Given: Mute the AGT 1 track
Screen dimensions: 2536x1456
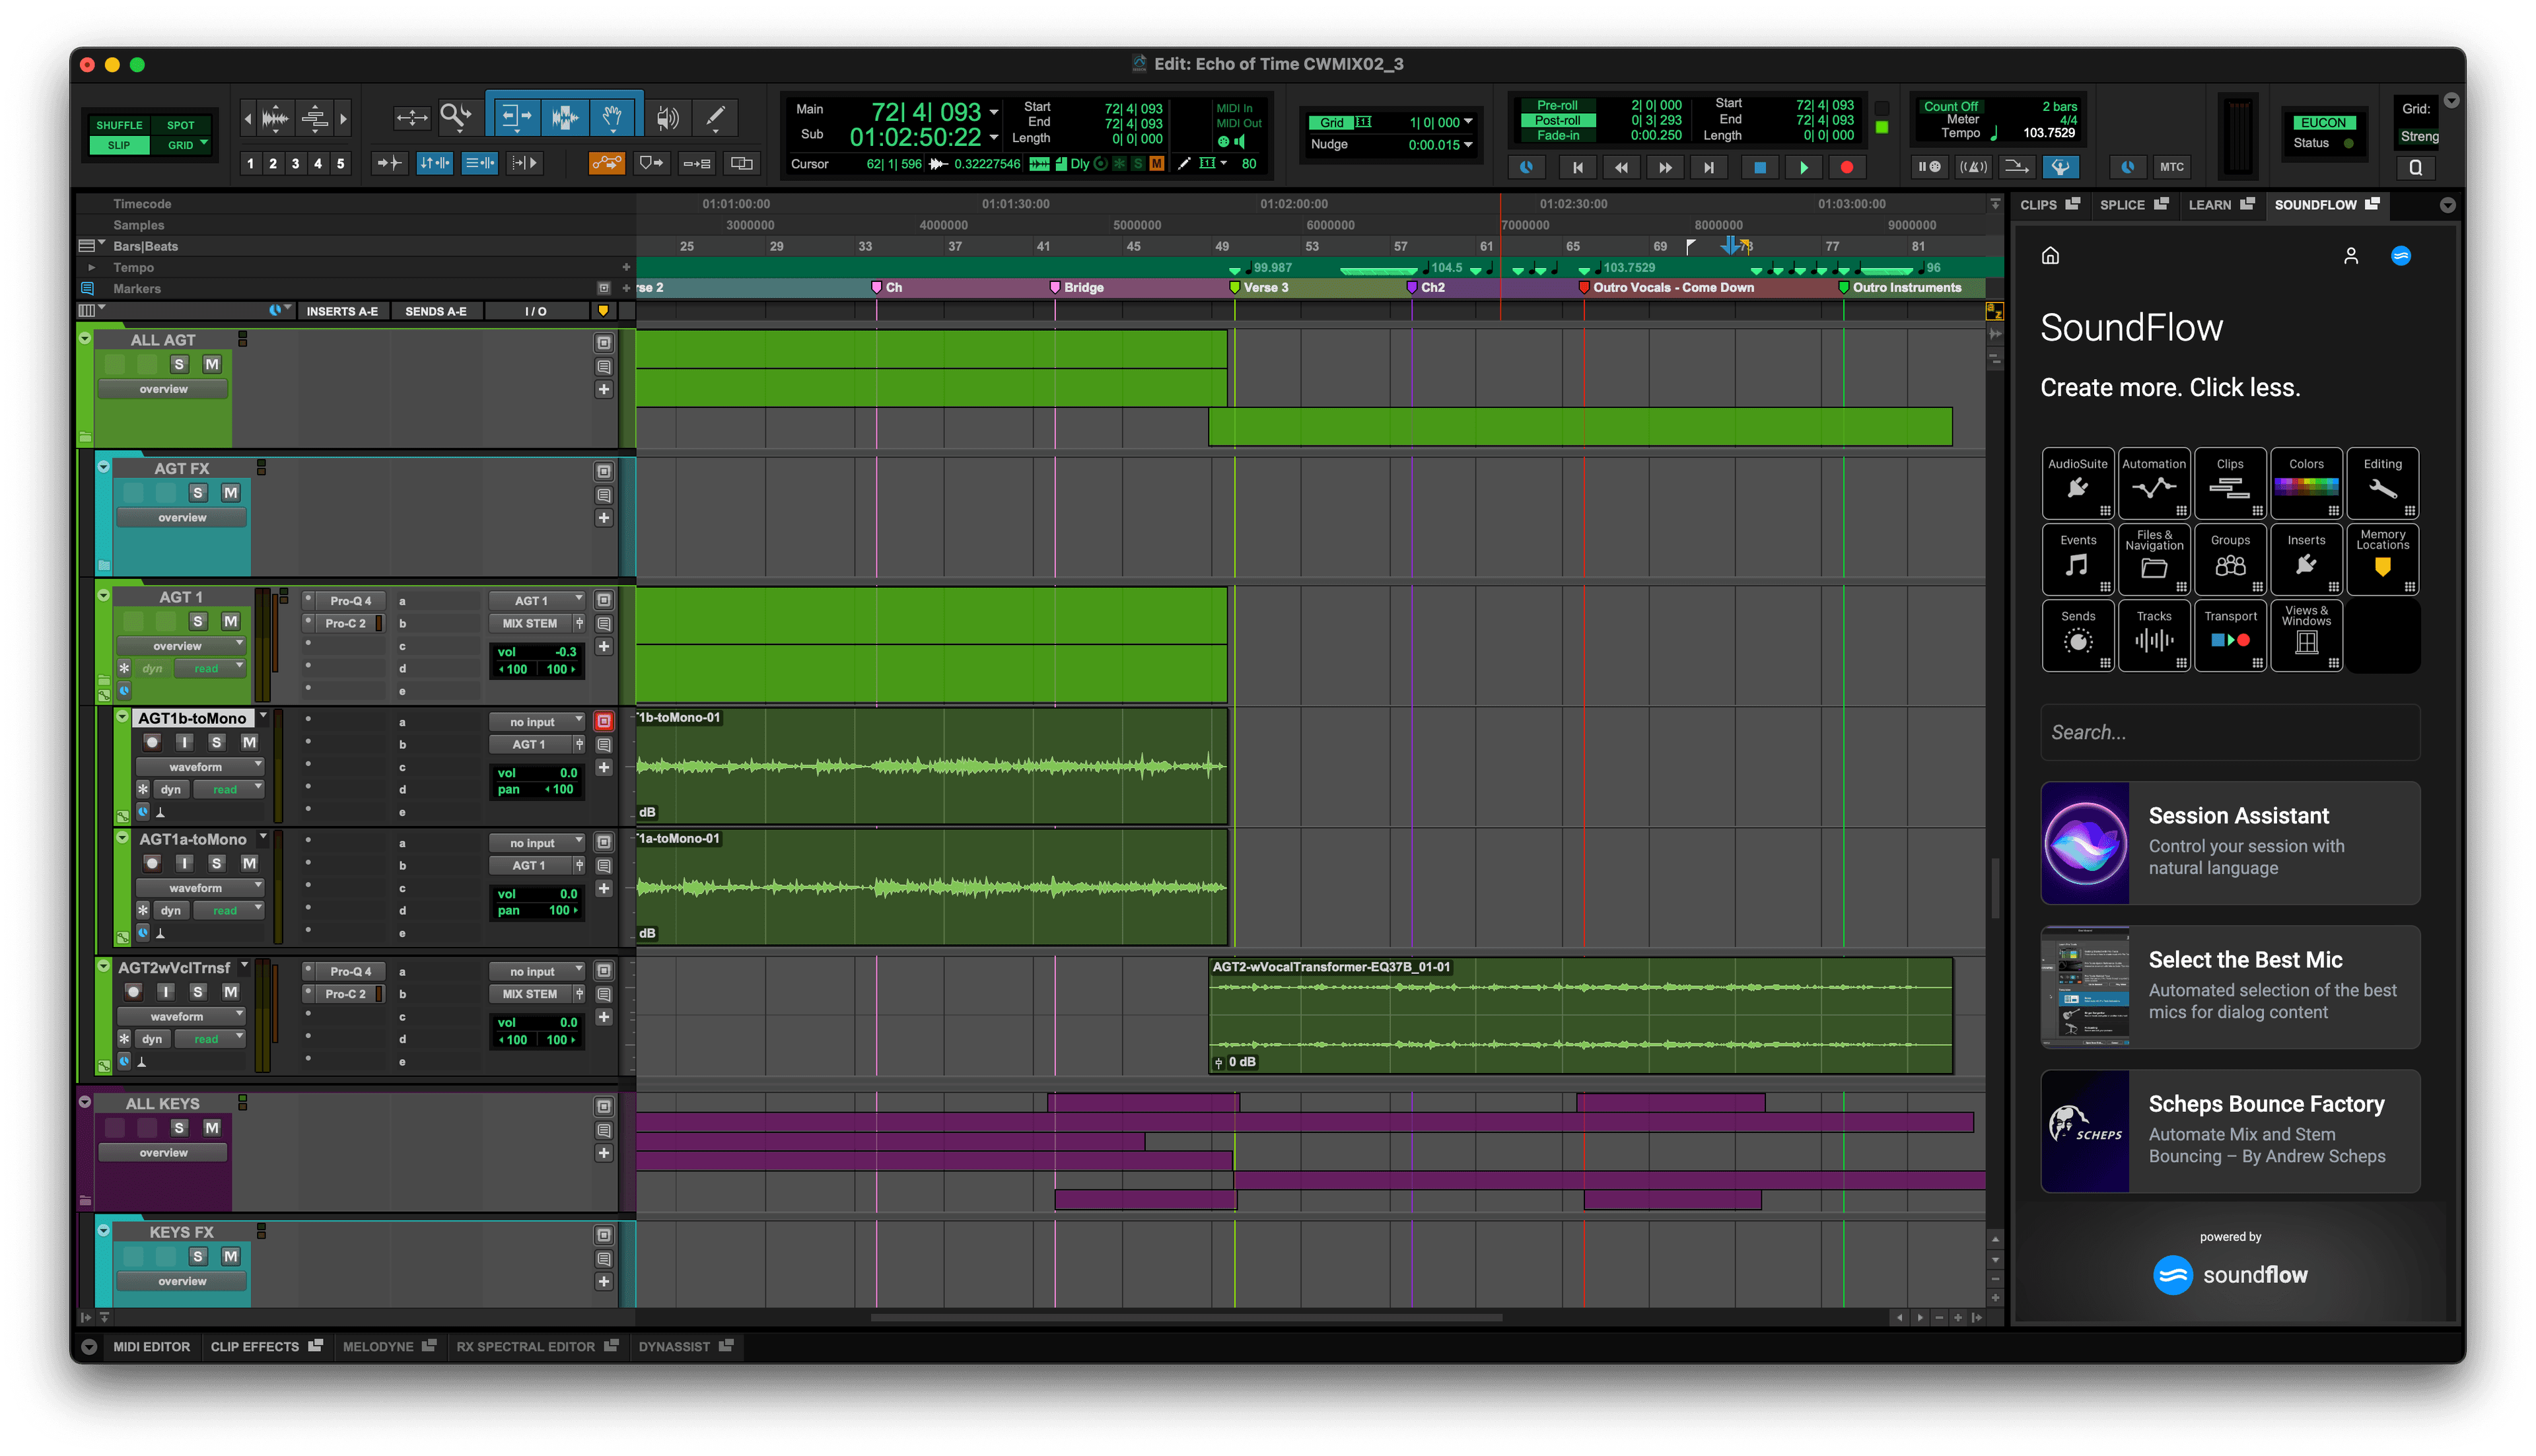Looking at the screenshot, I should (230, 621).
